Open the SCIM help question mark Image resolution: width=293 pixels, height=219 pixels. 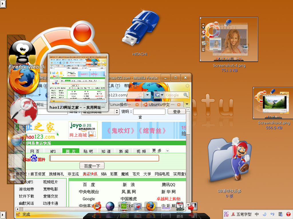point(288,214)
